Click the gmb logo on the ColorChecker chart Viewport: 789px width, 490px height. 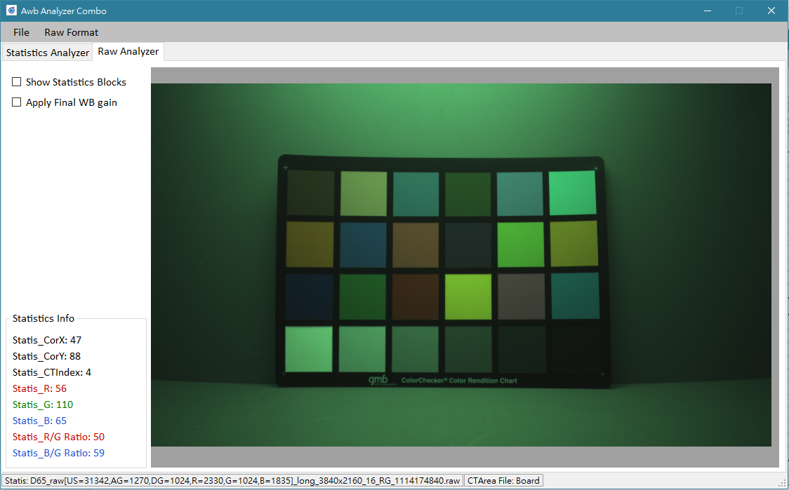pyautogui.click(x=378, y=380)
